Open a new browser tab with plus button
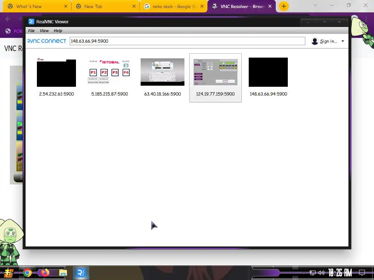 [283, 7]
